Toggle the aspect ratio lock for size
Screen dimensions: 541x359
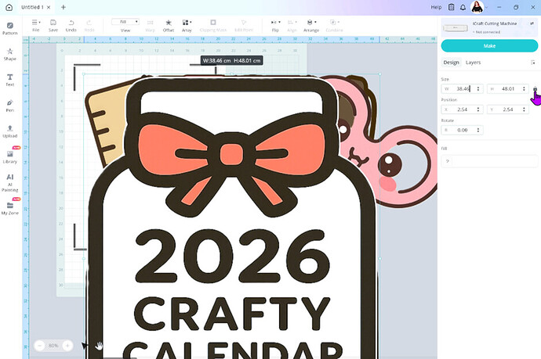tap(535, 90)
